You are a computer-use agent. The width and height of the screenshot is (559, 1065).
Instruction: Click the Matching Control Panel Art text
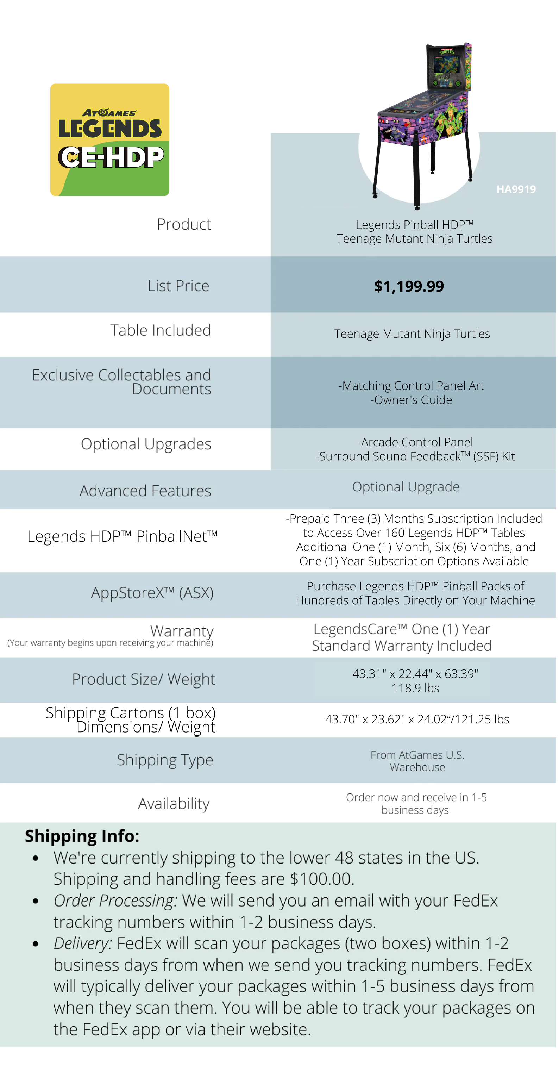point(412,386)
